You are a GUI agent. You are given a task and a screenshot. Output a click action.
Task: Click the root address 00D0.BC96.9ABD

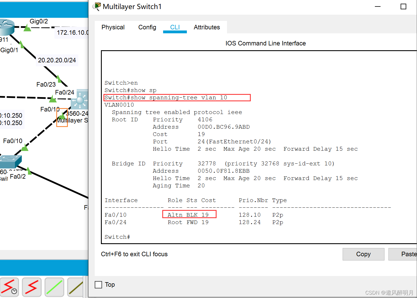point(224,127)
